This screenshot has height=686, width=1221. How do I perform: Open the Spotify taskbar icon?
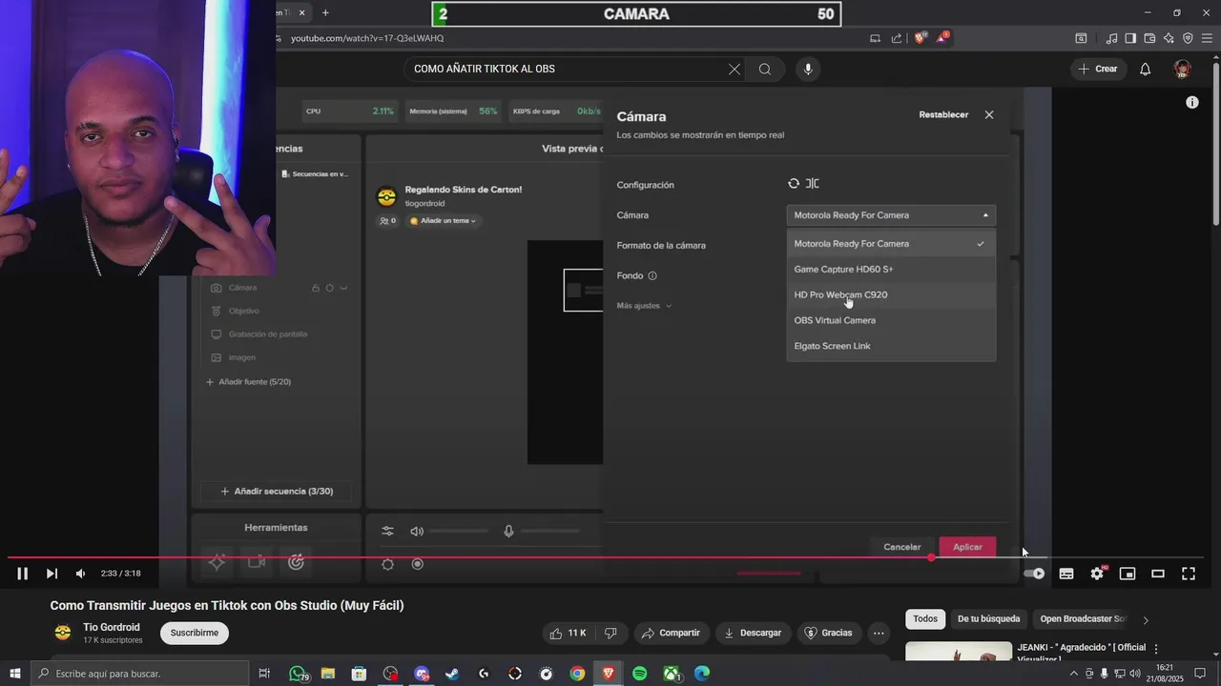click(x=640, y=674)
